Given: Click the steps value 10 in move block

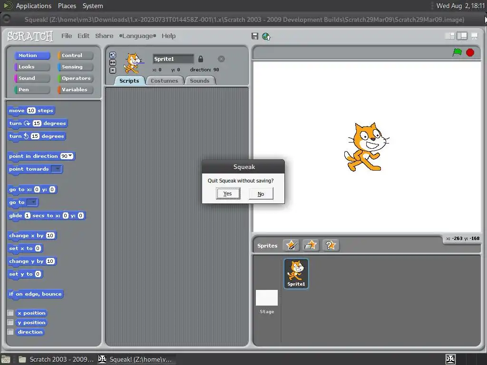Looking at the screenshot, I should 31,110.
